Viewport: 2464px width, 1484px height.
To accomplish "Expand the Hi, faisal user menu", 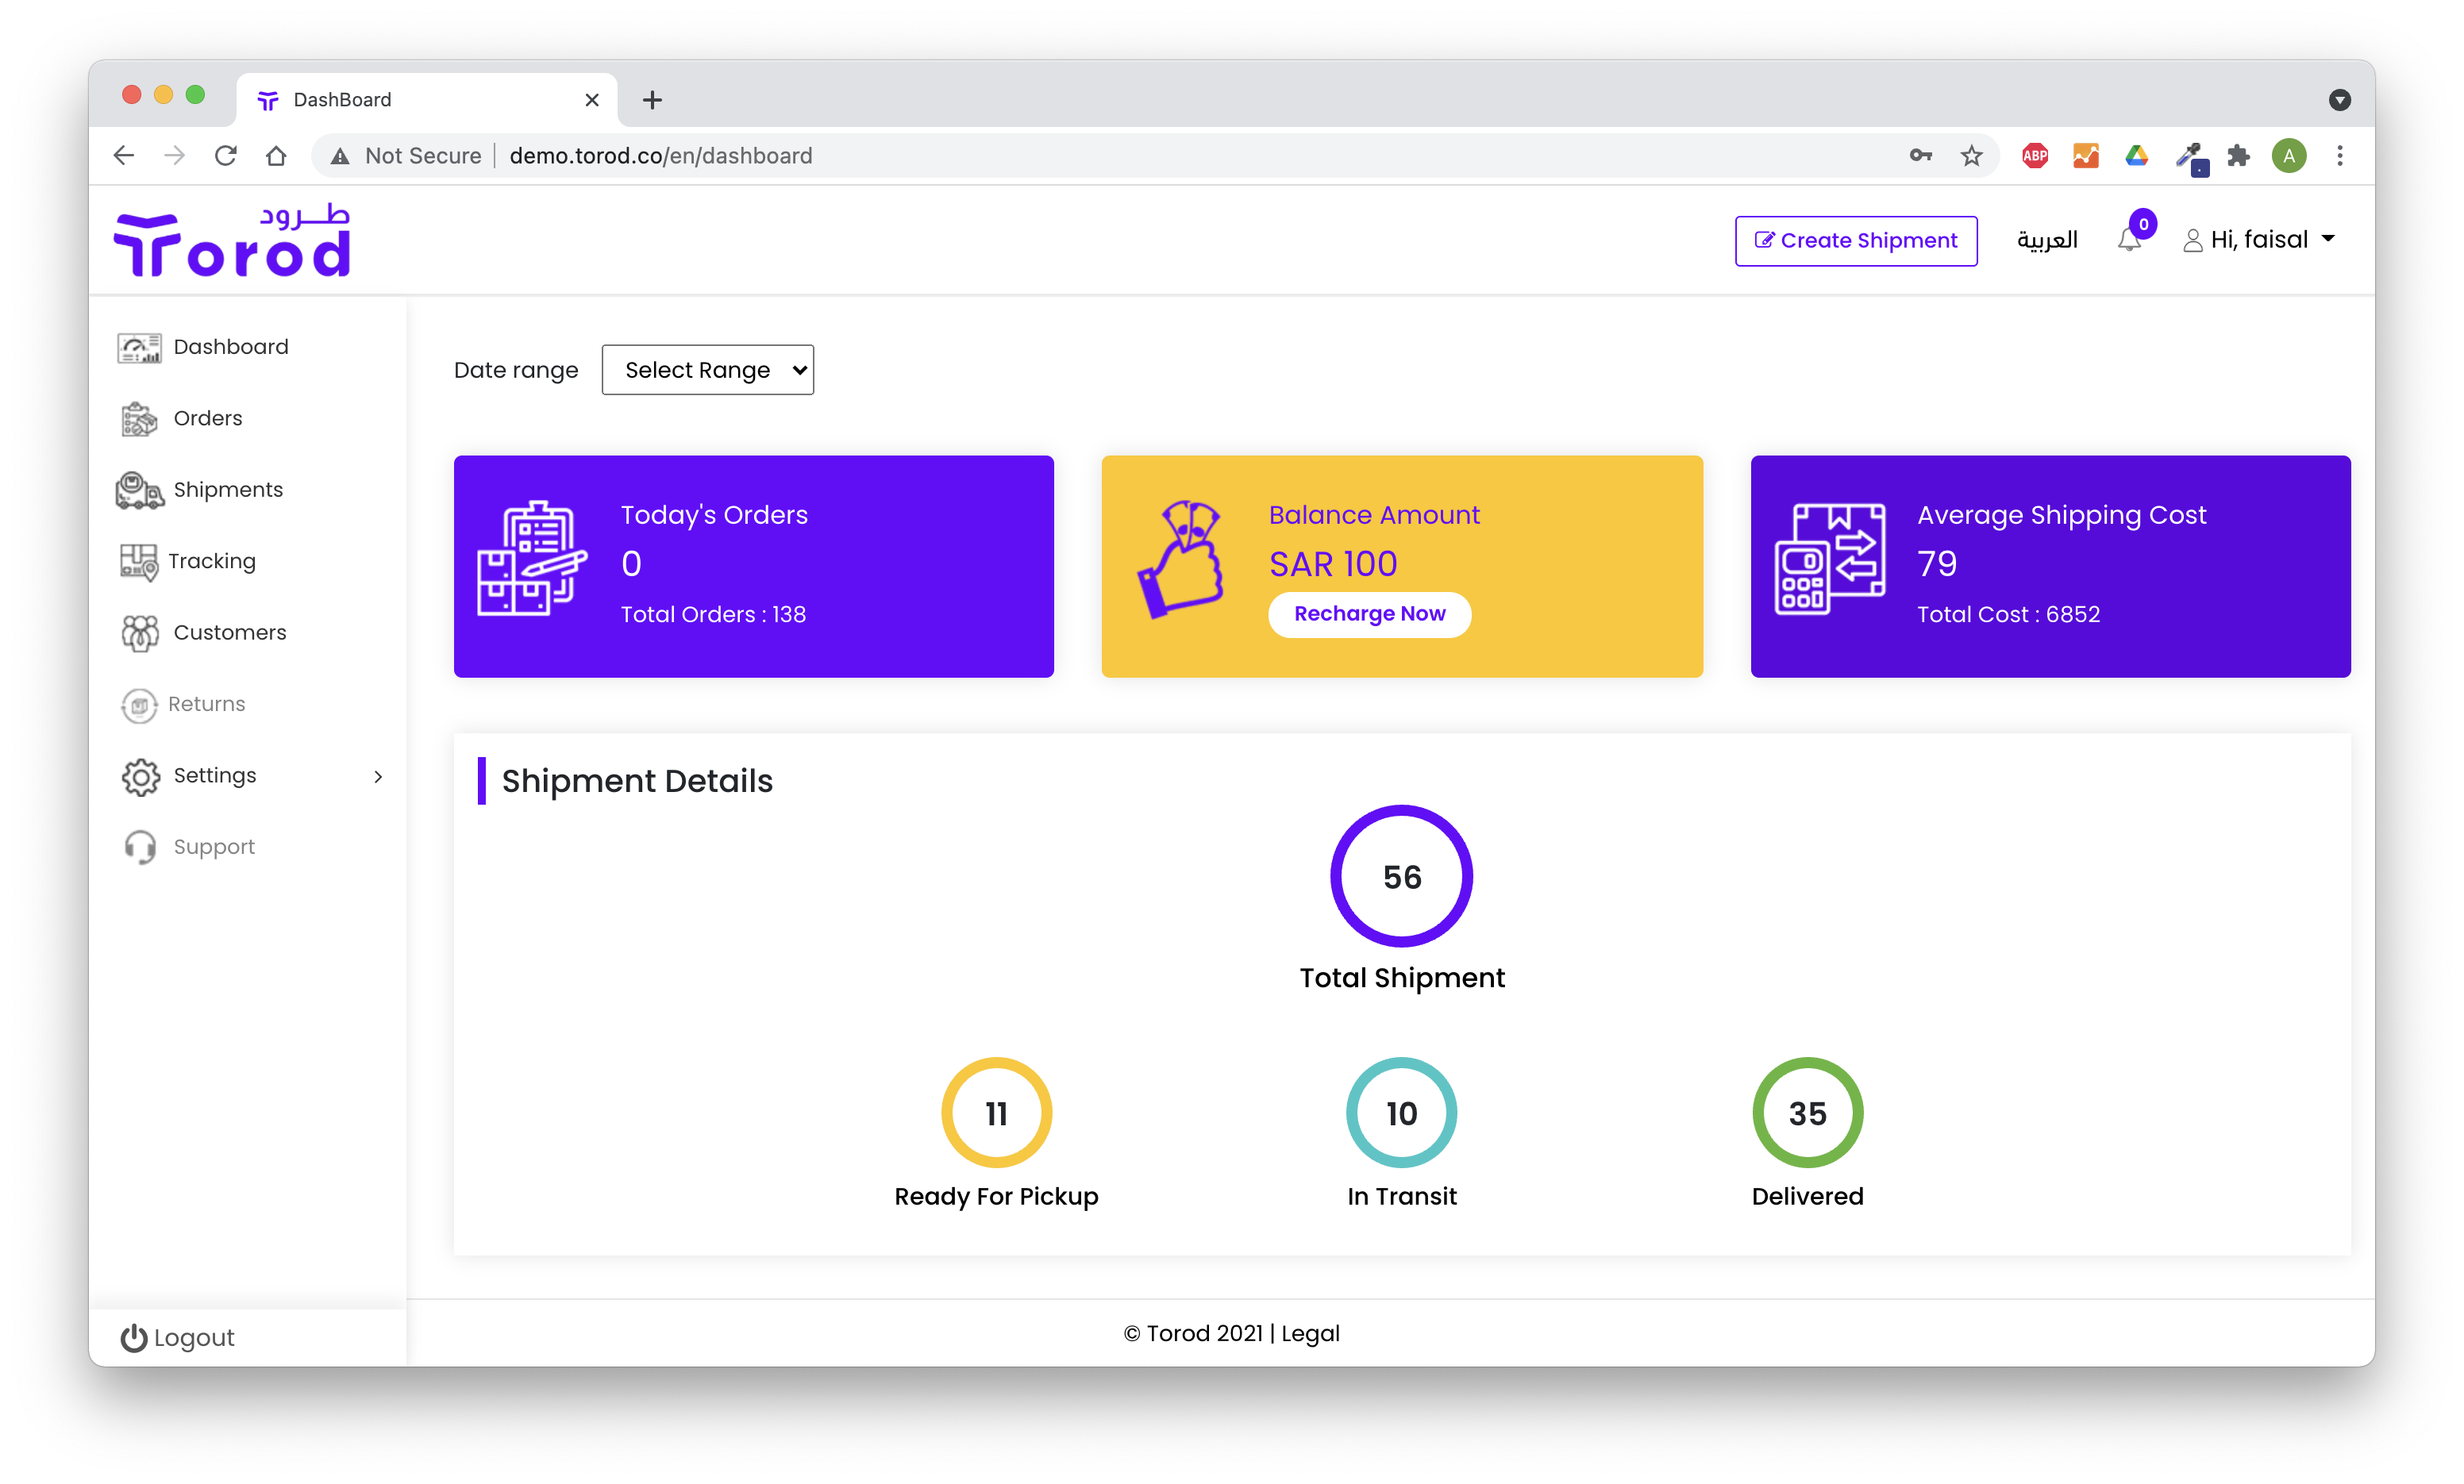I will tap(2259, 240).
